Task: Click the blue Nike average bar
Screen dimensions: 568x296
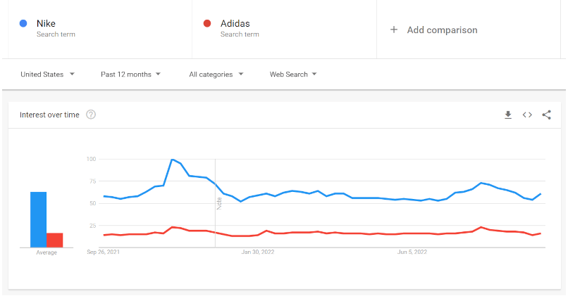Action: 38,219
